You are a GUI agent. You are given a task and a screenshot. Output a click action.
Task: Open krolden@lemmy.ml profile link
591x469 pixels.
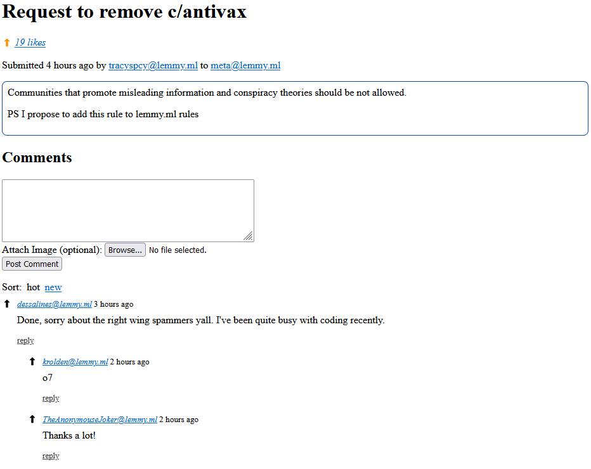pos(75,362)
